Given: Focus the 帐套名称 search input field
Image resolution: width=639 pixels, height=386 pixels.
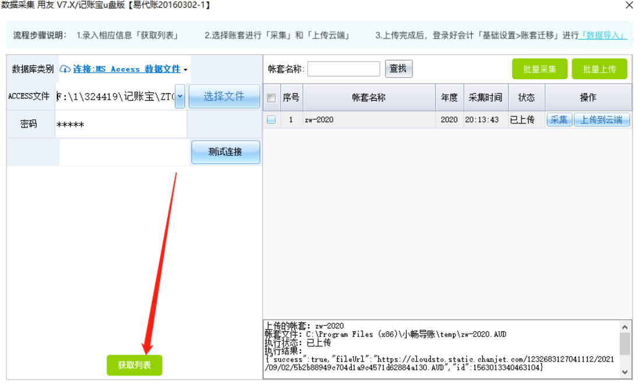Looking at the screenshot, I should coord(344,69).
